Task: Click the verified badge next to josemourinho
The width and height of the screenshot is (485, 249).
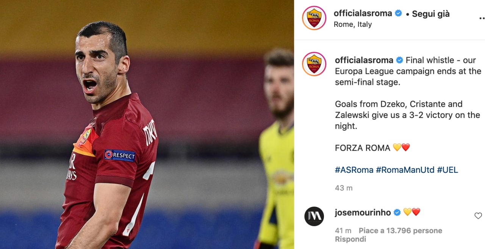Action: click(x=397, y=212)
